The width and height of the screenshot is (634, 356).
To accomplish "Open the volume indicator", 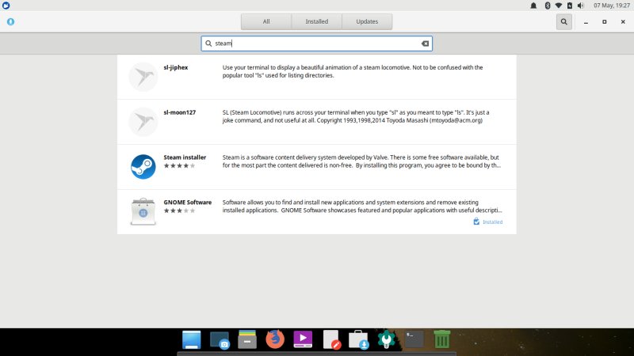I will (x=581, y=6).
